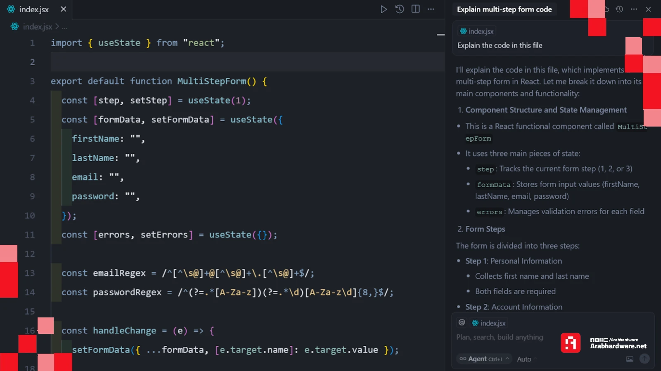Run the index.jsx file with play icon
Screen dimensions: 661x371
pyautogui.click(x=383, y=9)
